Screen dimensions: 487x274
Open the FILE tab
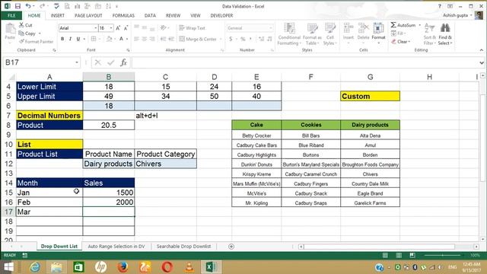pyautogui.click(x=11, y=15)
